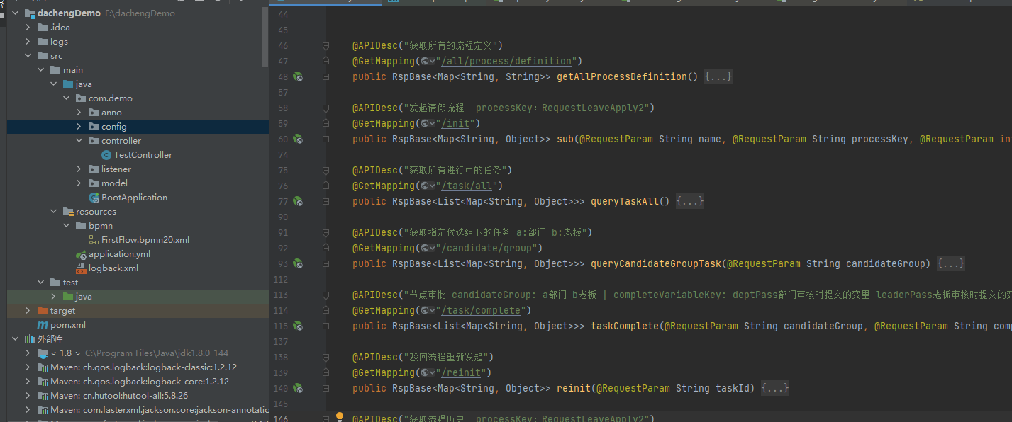The height and width of the screenshot is (422, 1012).
Task: Click the yellow lightbulb intention icon
Action: [339, 417]
